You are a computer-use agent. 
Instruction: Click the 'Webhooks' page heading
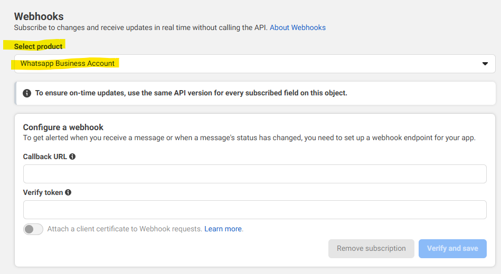[x=39, y=17]
